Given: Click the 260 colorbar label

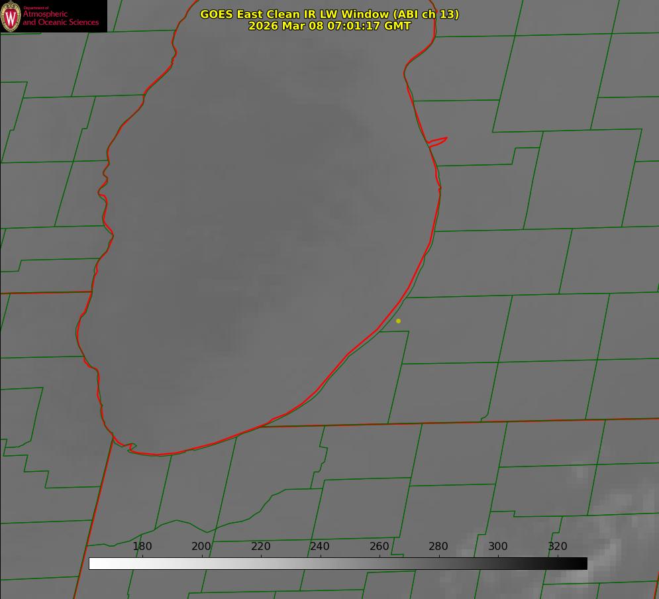Looking at the screenshot, I should pyautogui.click(x=379, y=546).
